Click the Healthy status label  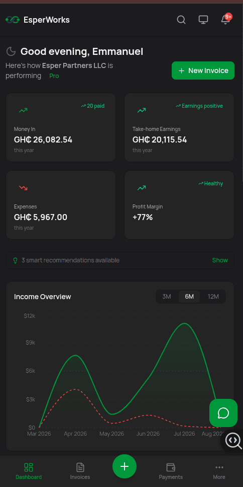coord(210,183)
